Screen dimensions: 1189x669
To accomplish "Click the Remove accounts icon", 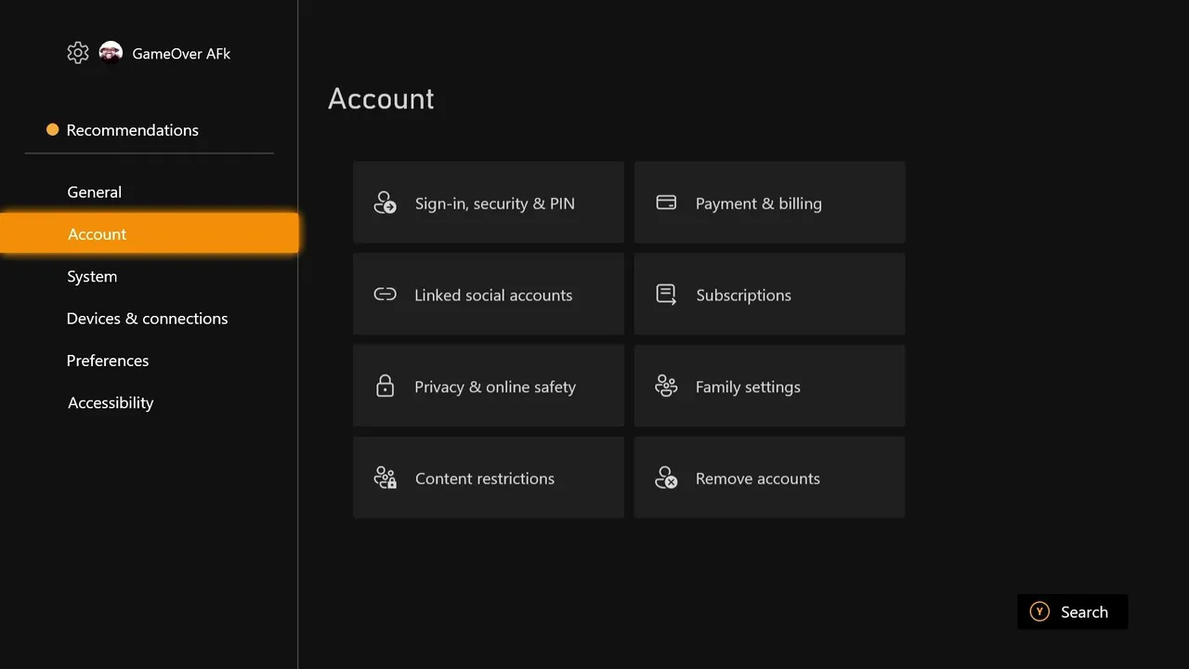I will pos(666,479).
